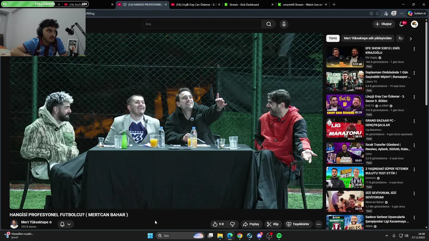Open options menu for Deplasman Otobüsünde video
Viewport: 429px width, 241px height.
pos(414,73)
